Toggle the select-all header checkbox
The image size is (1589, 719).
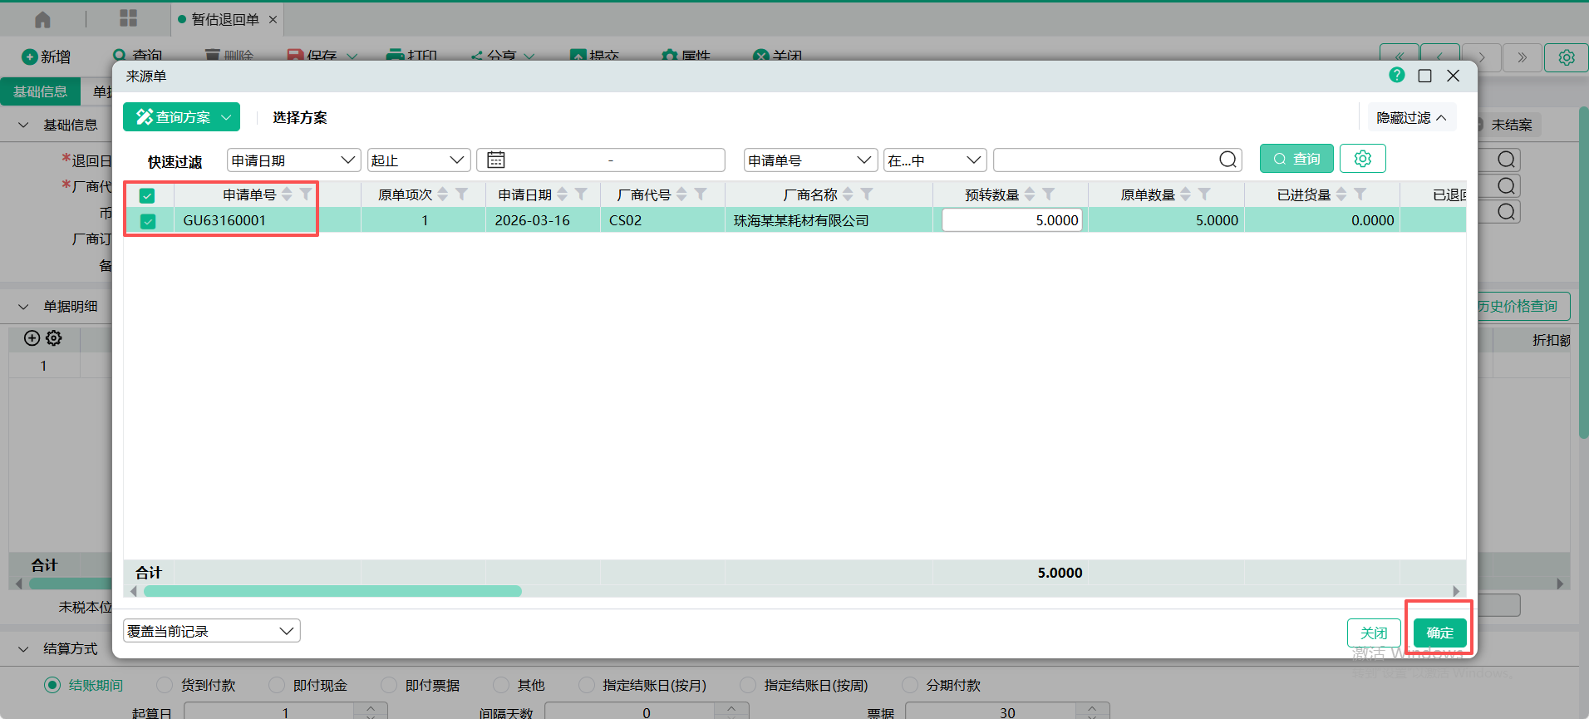point(147,195)
